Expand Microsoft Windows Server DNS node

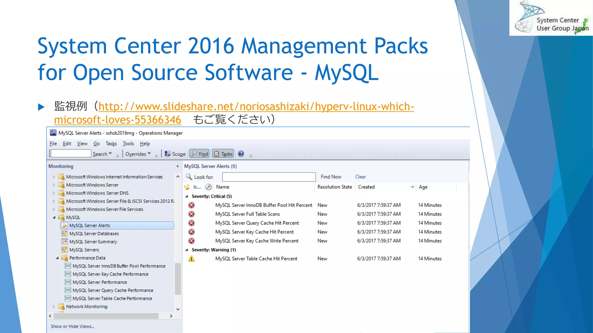point(54,193)
